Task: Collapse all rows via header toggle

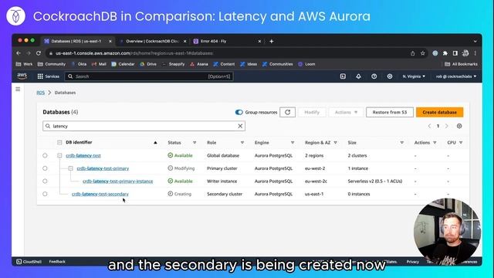Action: pos(59,142)
